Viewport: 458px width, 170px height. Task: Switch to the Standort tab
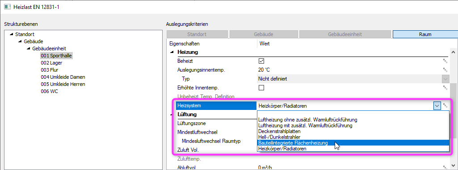coord(197,34)
